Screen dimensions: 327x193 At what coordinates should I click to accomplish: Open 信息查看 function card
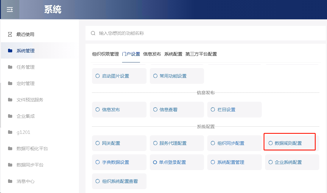(x=177, y=109)
